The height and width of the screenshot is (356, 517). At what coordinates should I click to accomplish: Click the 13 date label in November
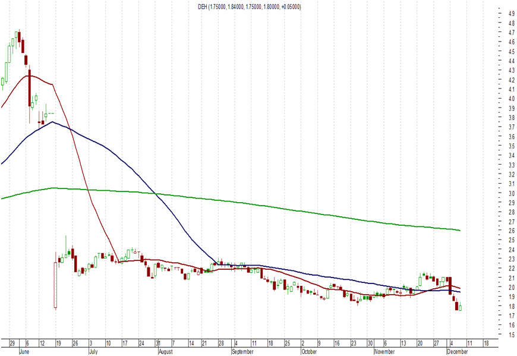tap(403, 344)
